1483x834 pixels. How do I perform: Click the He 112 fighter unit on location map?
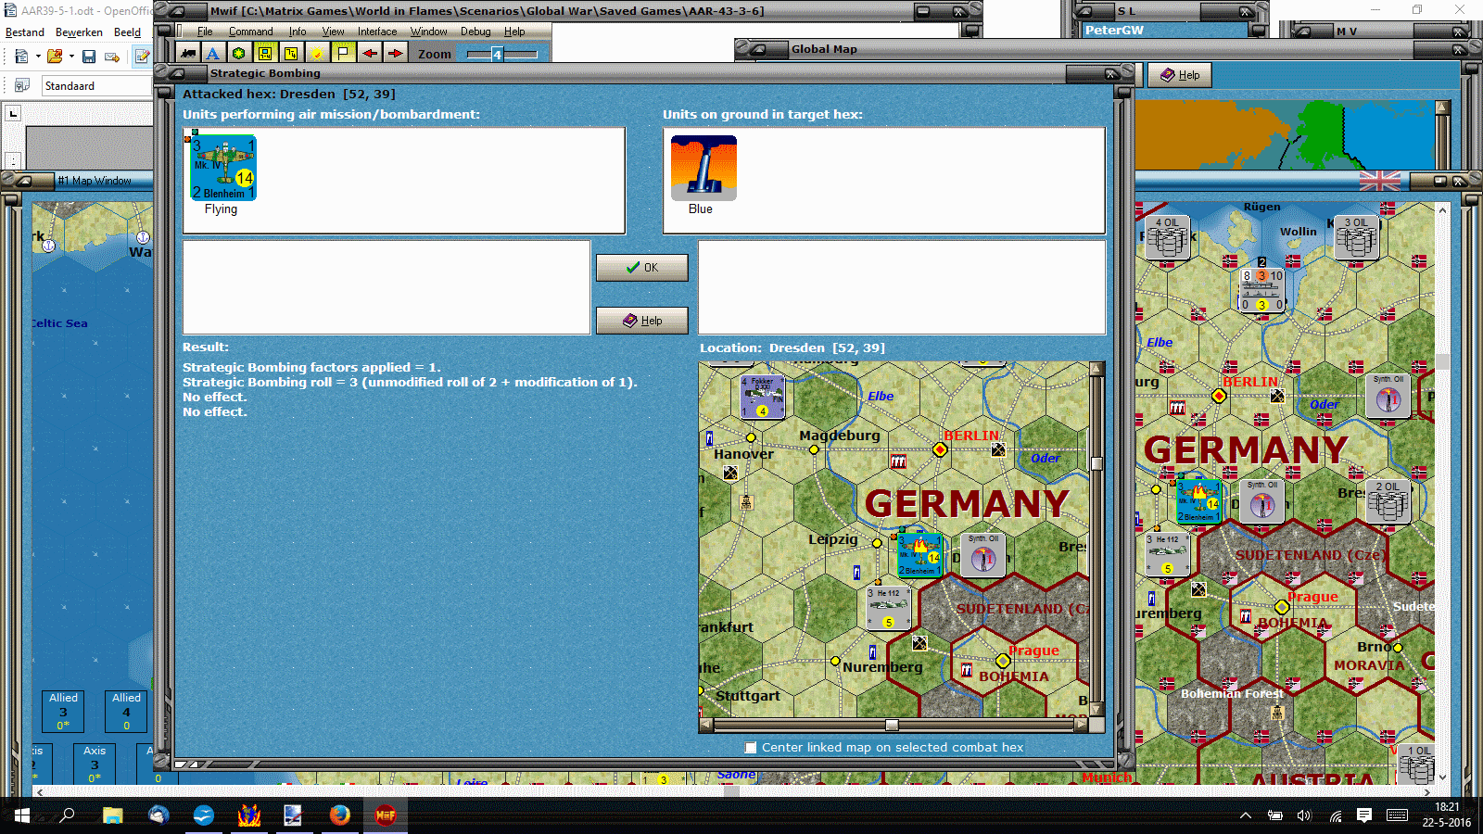coord(888,608)
